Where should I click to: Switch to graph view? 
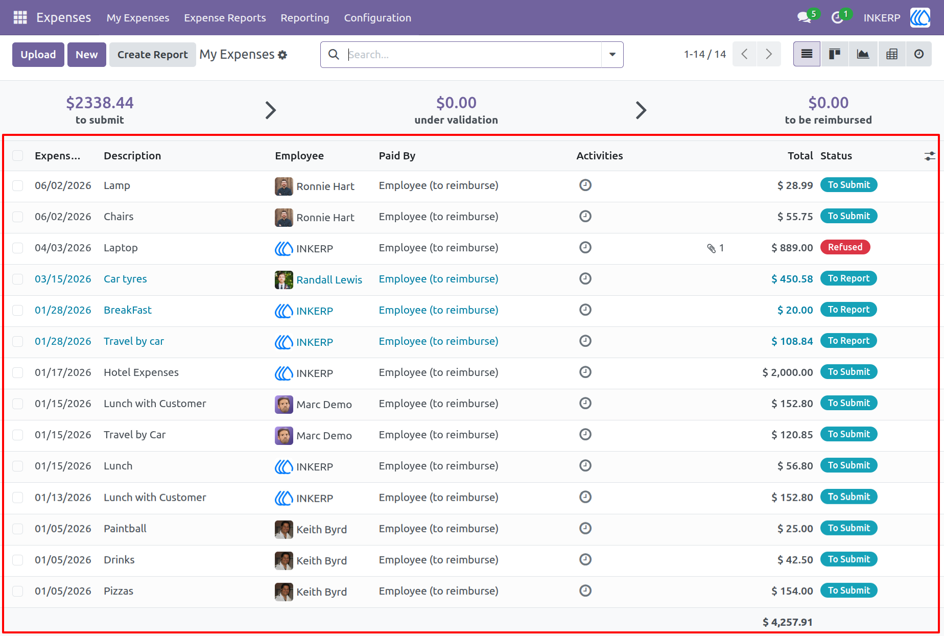863,54
